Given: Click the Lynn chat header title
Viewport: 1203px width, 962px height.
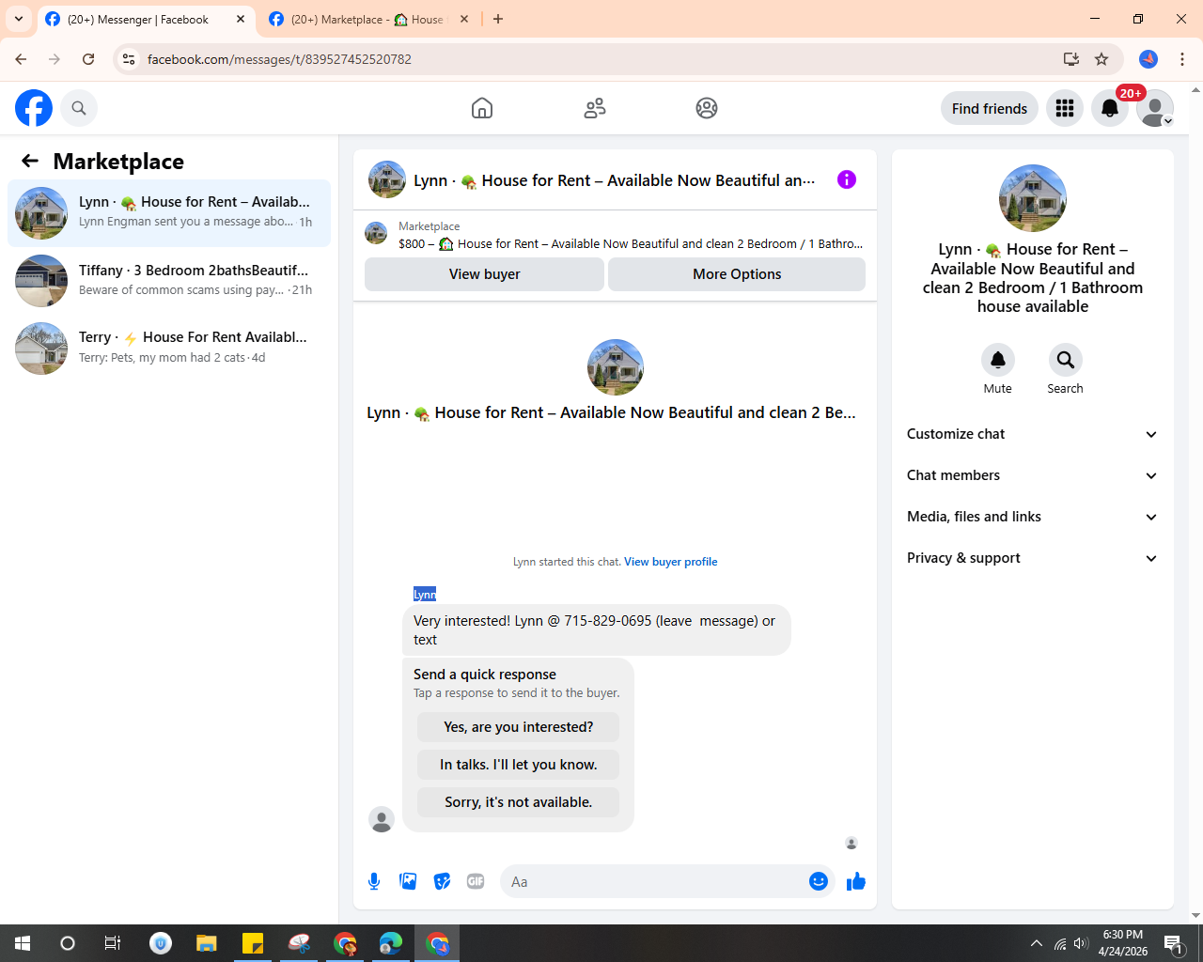Looking at the screenshot, I should point(615,180).
